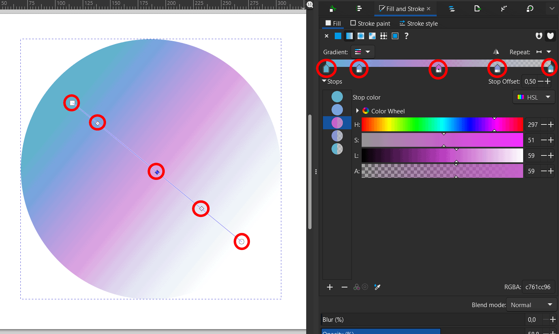Select the highlighted purple stop in Stops list

coord(337,123)
